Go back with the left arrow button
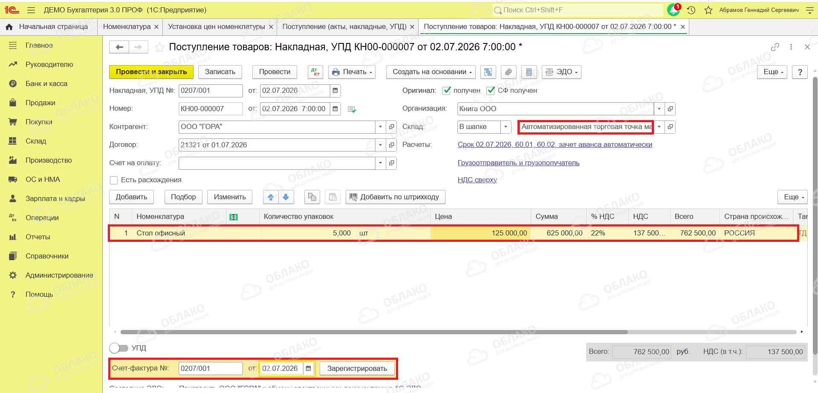This screenshot has height=393, width=818. pos(119,47)
